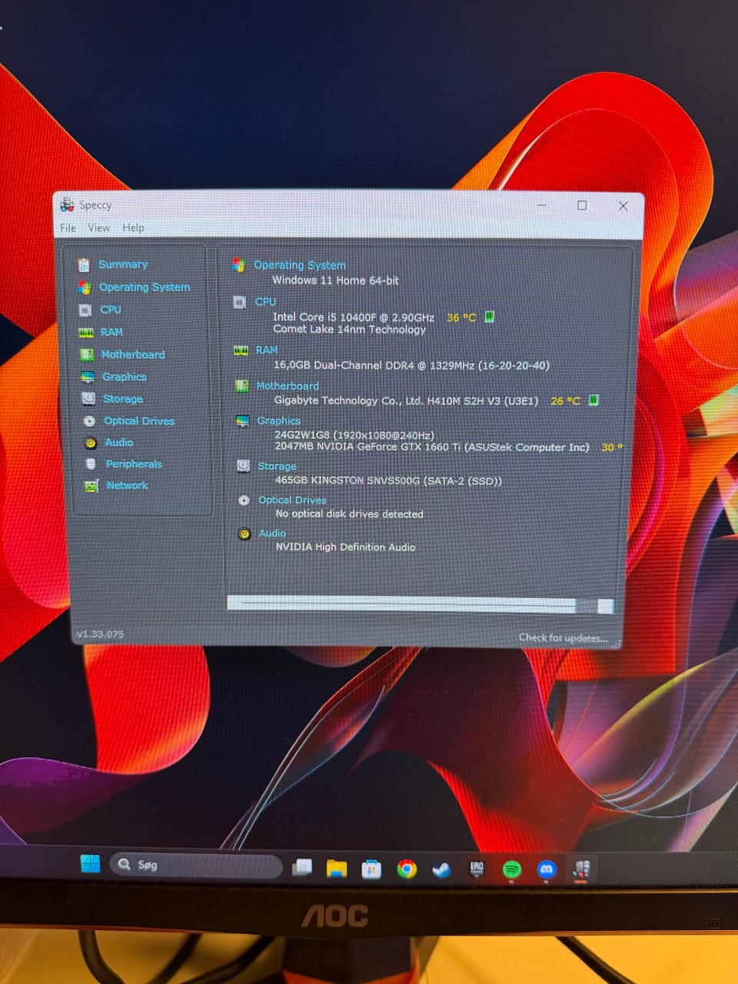
Task: Click the Windows flag icon beside sidebar Operating System
Action: point(85,288)
